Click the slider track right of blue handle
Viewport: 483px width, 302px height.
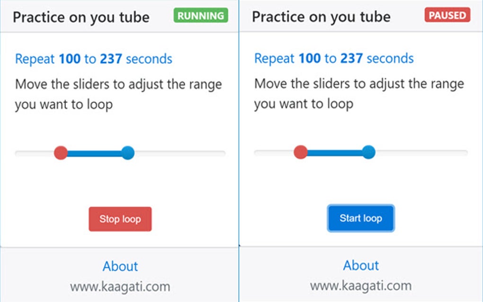click(180, 152)
